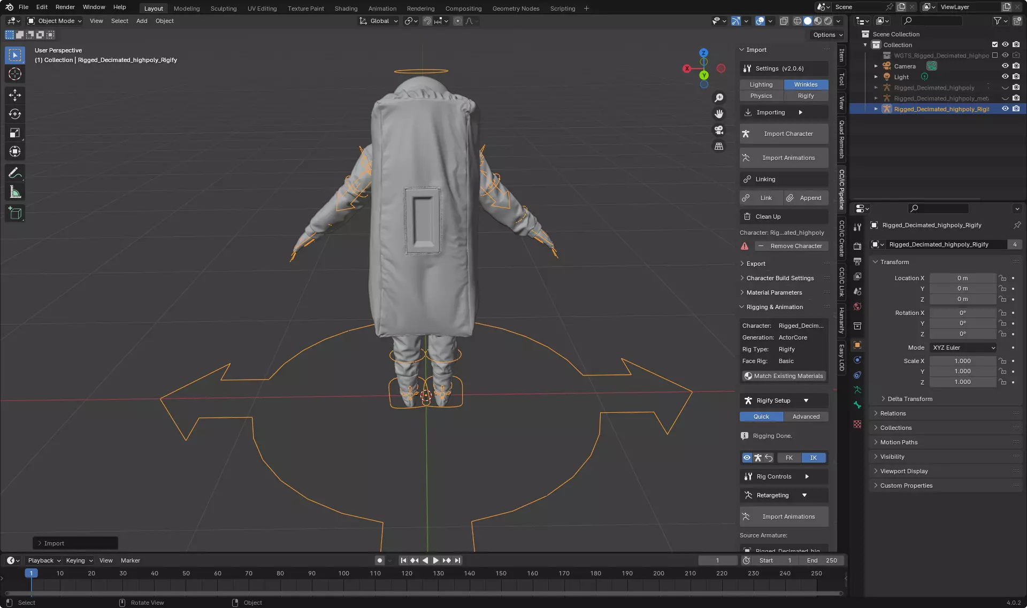Image resolution: width=1027 pixels, height=608 pixels.
Task: Click the Append button
Action: [806, 198]
